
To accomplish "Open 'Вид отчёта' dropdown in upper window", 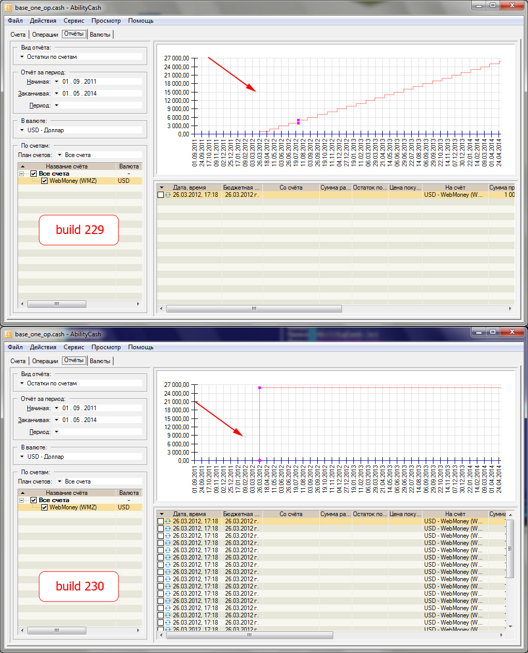I will [22, 57].
